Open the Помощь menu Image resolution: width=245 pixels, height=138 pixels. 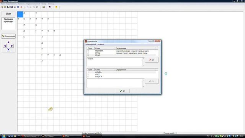(x=51, y=4)
